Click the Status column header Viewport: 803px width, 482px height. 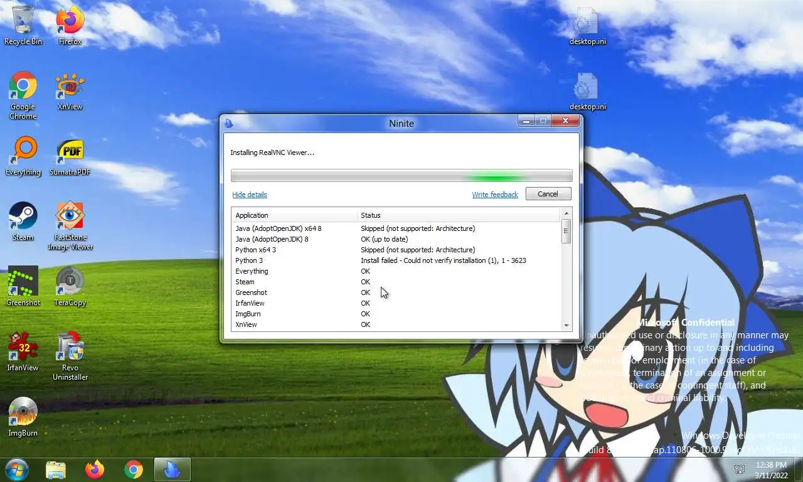pos(459,215)
